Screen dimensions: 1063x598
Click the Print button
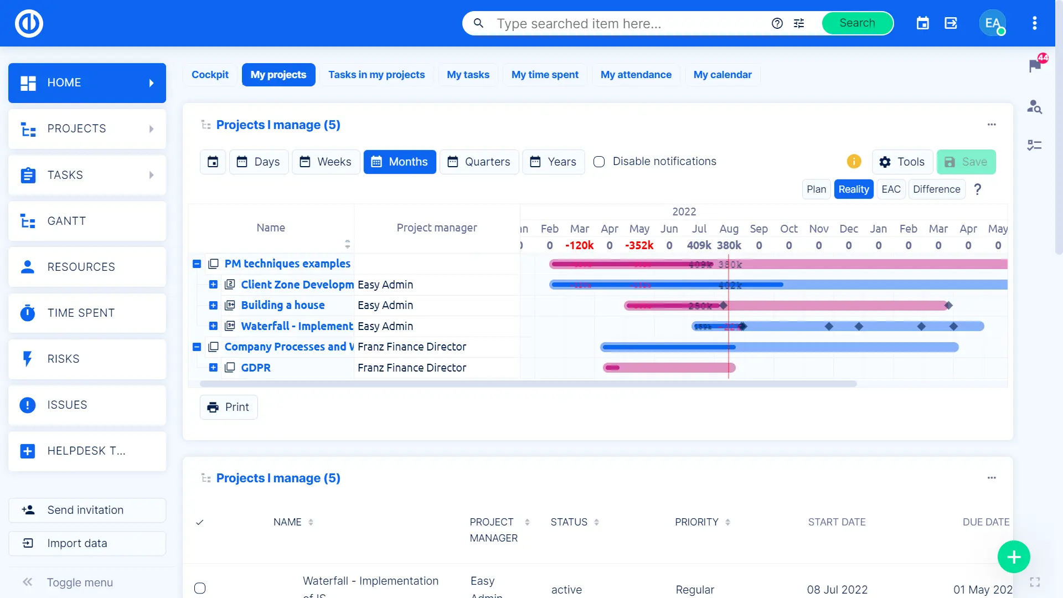coord(229,407)
